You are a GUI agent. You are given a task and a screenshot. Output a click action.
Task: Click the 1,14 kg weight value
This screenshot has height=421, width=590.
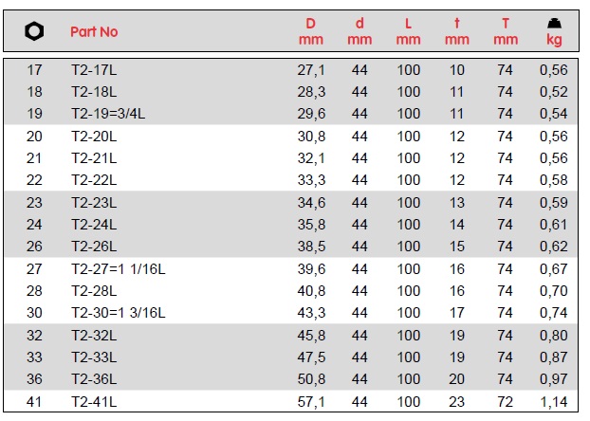point(554,402)
